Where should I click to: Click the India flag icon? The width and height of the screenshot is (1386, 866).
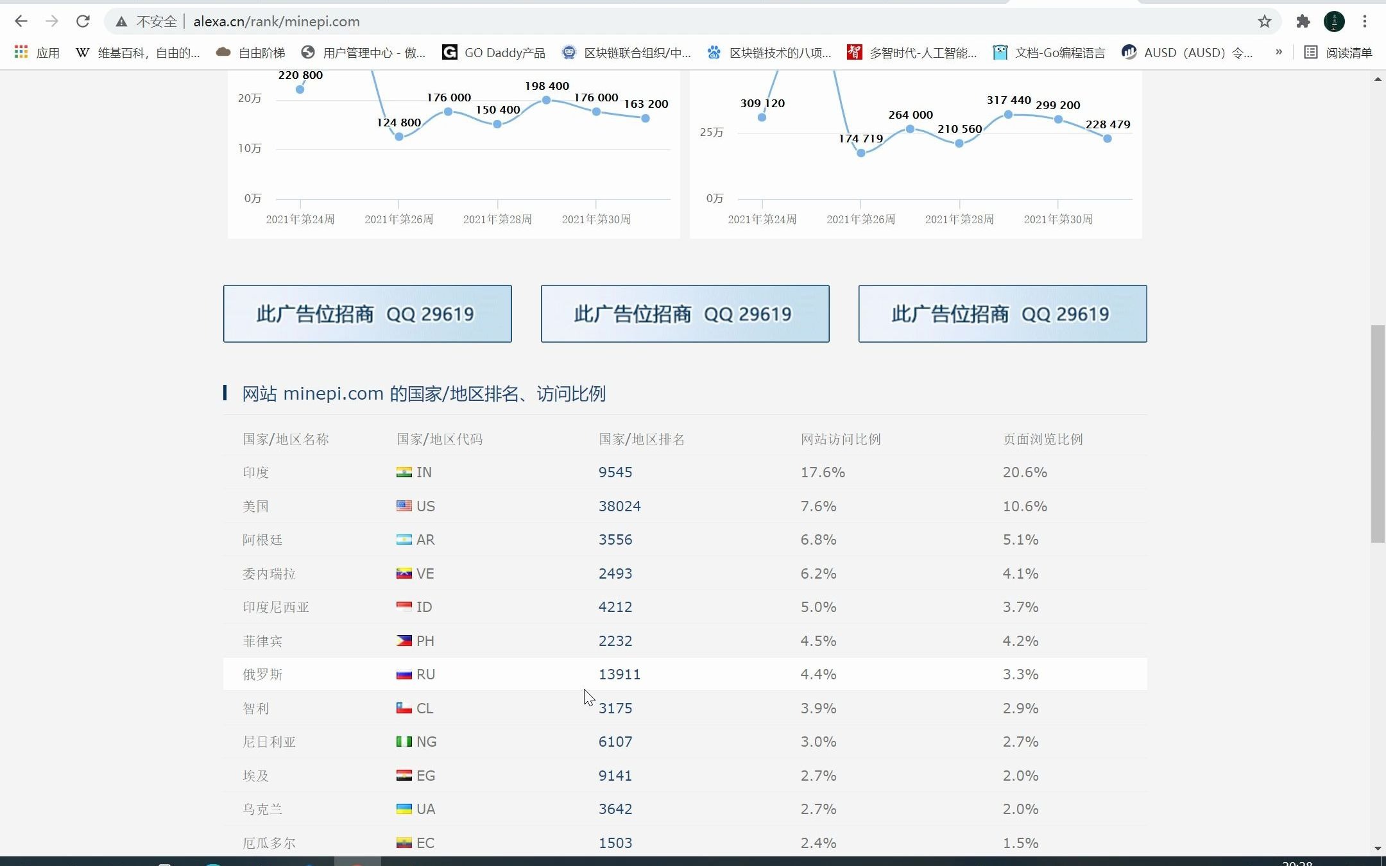(404, 472)
